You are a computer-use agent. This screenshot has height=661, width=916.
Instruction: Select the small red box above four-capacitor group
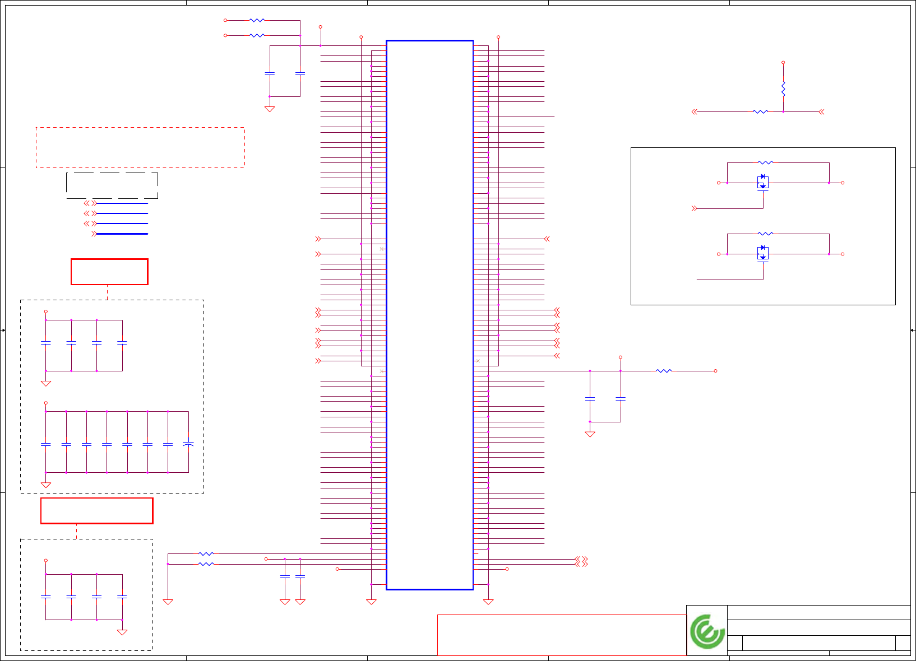109,272
